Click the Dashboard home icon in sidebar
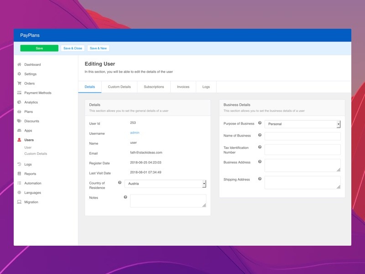 19,65
